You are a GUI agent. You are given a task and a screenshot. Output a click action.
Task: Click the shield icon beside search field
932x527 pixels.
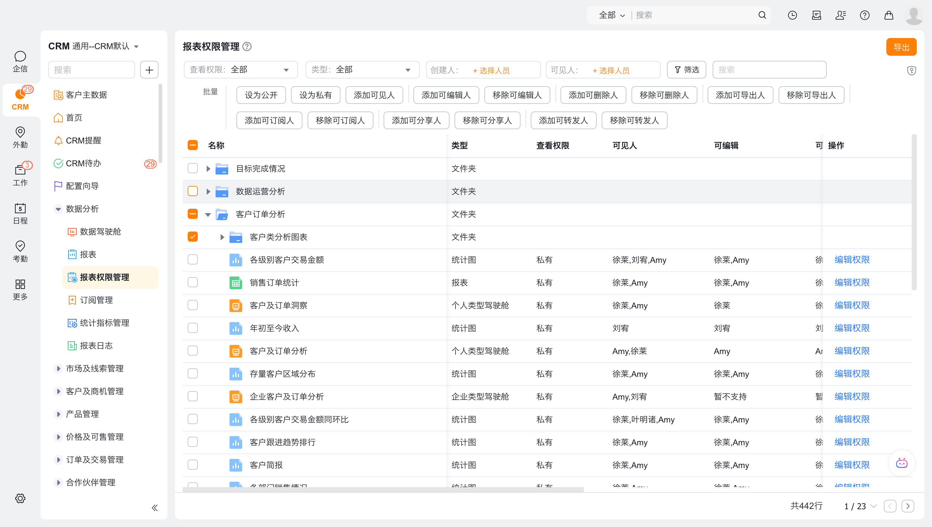click(911, 70)
